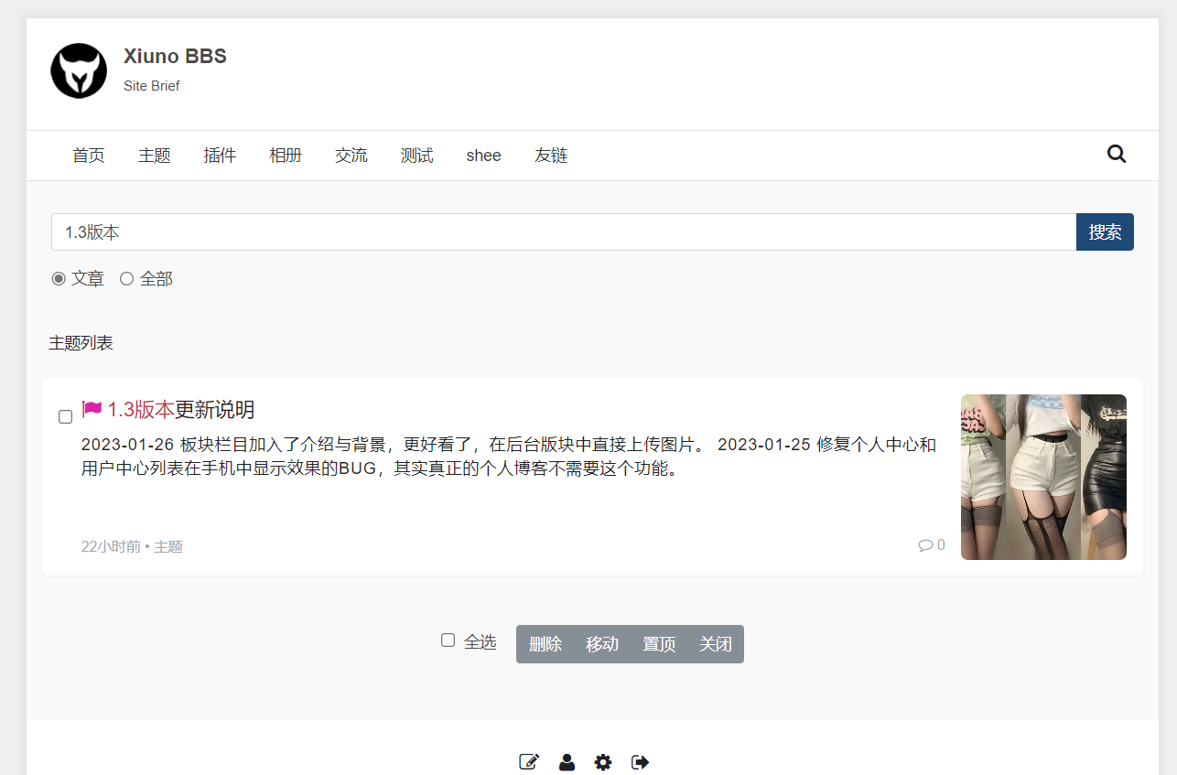Click the comment bubble reply count icon
This screenshot has width=1177, height=775.
(925, 545)
